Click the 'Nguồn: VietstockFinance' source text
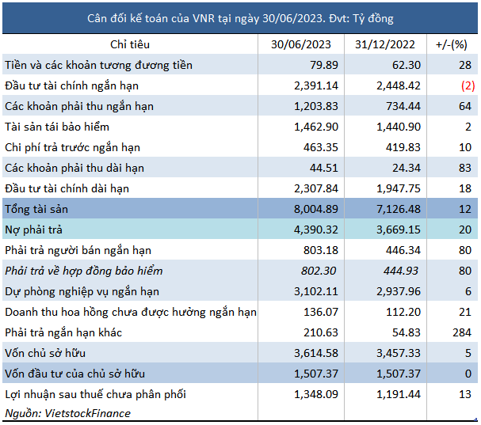 (x=67, y=413)
